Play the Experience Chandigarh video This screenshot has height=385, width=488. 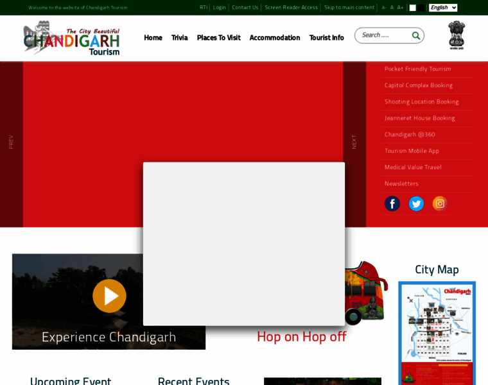pyautogui.click(x=109, y=296)
